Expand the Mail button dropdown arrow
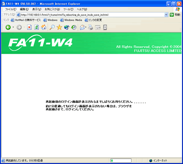The height and width of the screenshot is (164, 183). click(86, 27)
